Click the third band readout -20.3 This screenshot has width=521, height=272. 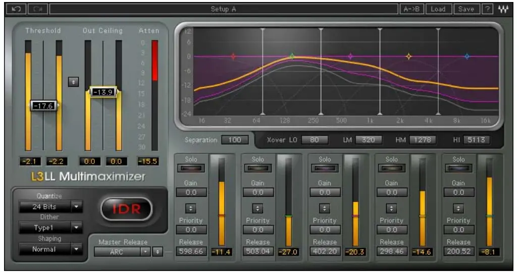(355, 252)
